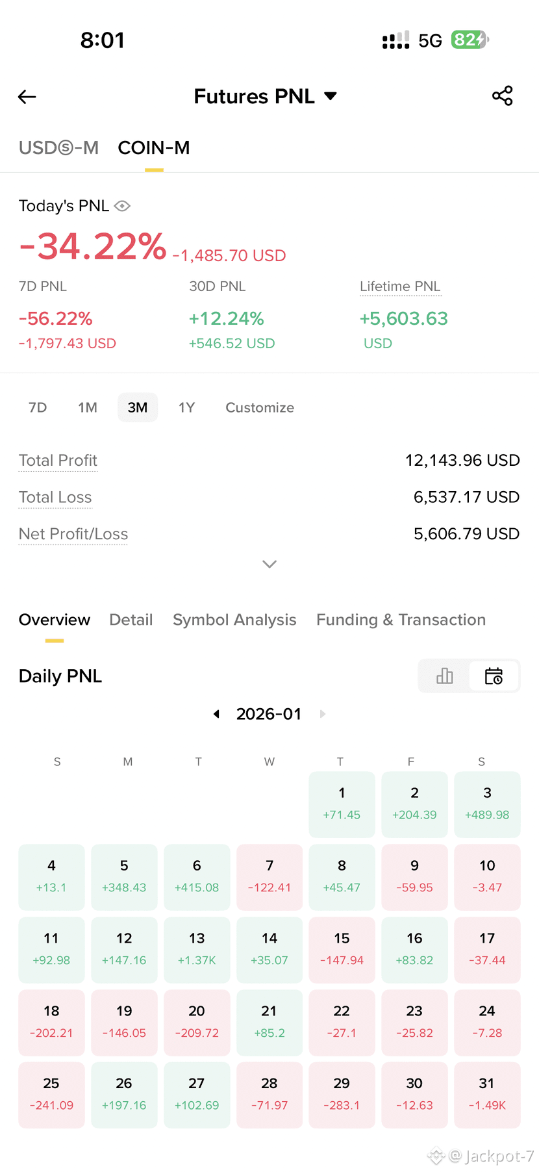539x1172 pixels.
Task: Open the 2026-01 month selector
Action: [269, 714]
